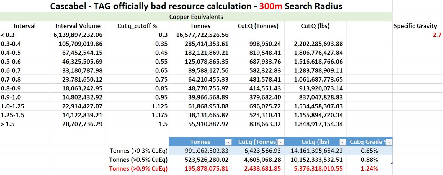
Task: Select CuEQ tonnes value 838,663.32
Action: click(x=258, y=124)
